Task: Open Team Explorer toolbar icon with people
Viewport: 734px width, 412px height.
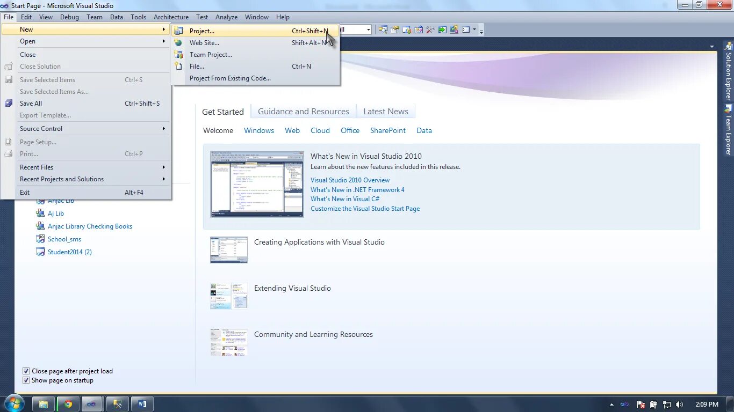Action: [407, 30]
